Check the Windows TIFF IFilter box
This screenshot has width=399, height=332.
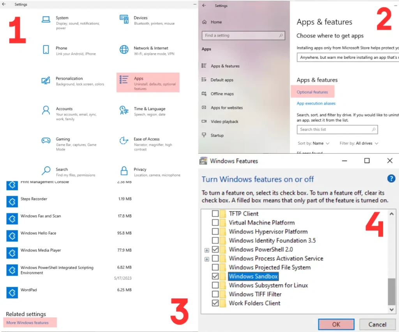pyautogui.click(x=215, y=294)
